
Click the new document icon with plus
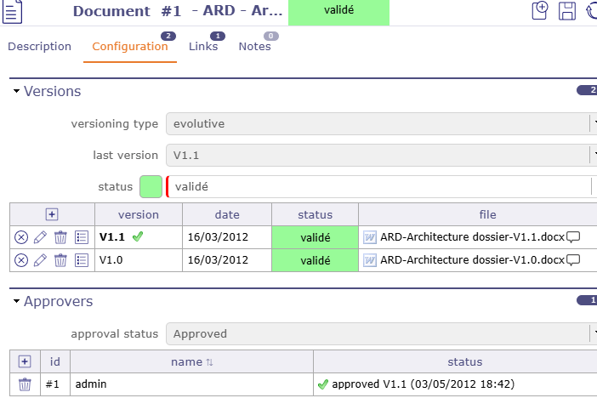click(540, 11)
